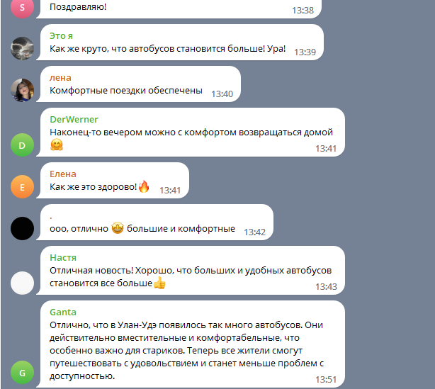Select Ganta's long message about Улан-Удэ

point(191,344)
